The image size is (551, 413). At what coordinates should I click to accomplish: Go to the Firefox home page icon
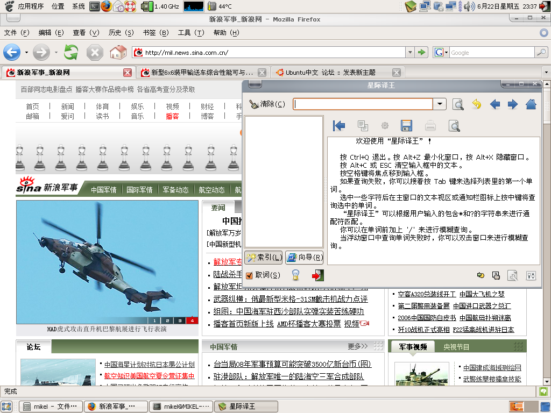pos(118,52)
